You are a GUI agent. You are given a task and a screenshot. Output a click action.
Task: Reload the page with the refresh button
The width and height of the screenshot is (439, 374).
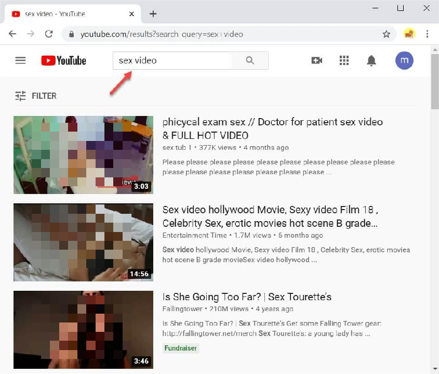click(x=49, y=34)
